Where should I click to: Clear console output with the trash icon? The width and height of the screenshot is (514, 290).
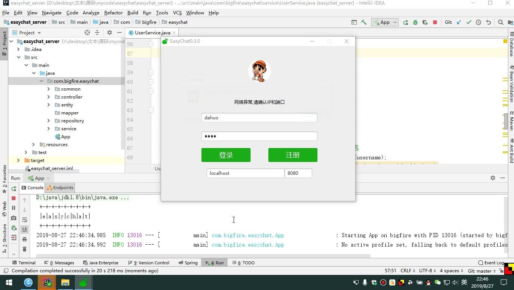pos(25,249)
